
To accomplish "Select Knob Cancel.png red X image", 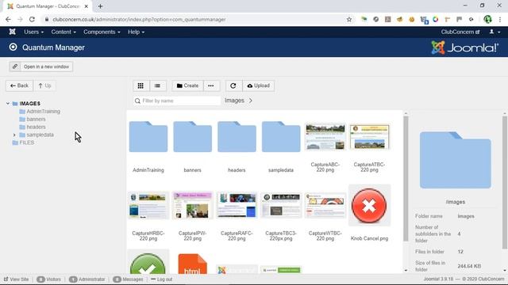I will click(369, 206).
